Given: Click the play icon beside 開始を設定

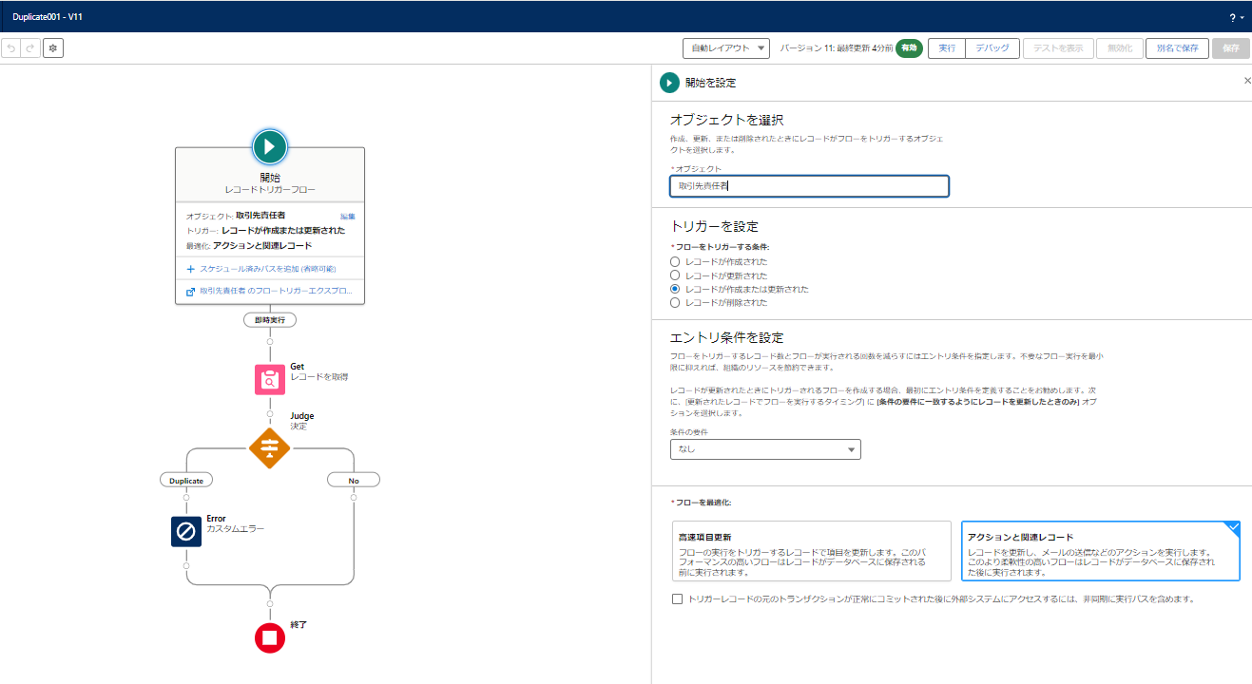Looking at the screenshot, I should [x=669, y=83].
